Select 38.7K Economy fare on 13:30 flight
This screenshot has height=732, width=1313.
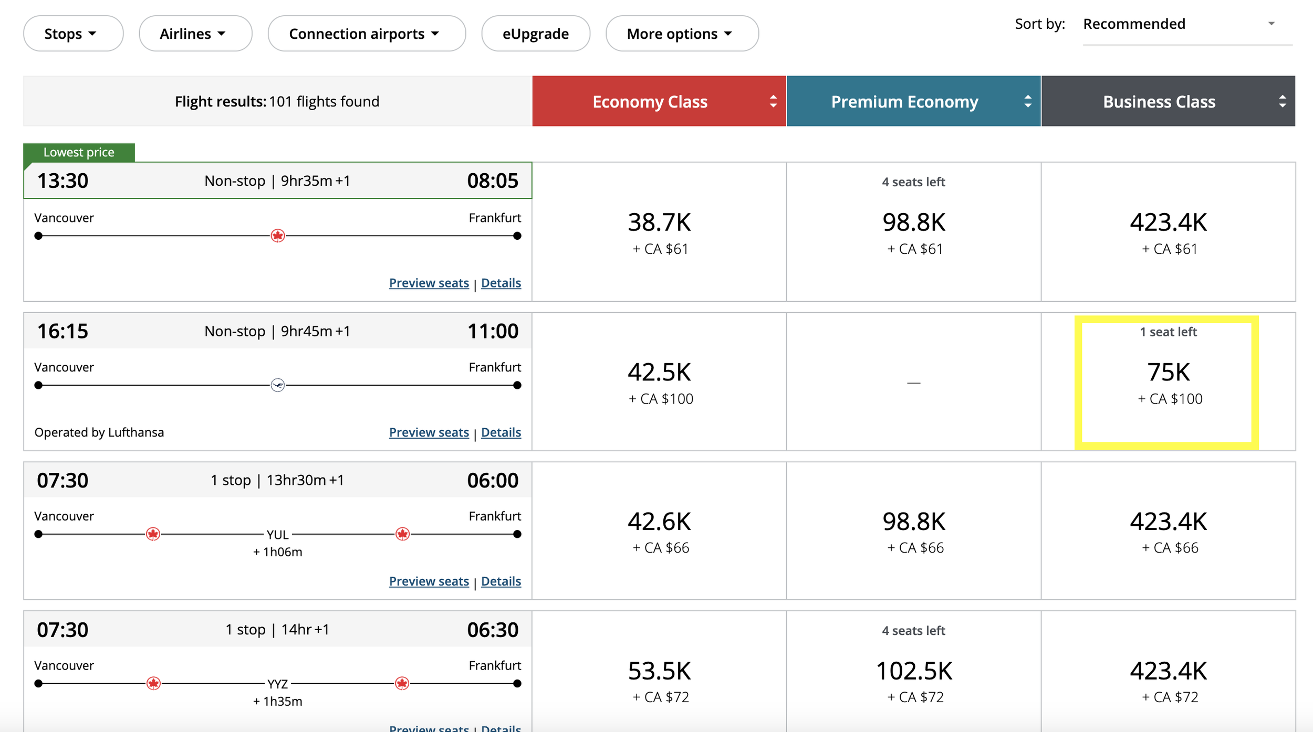659,231
